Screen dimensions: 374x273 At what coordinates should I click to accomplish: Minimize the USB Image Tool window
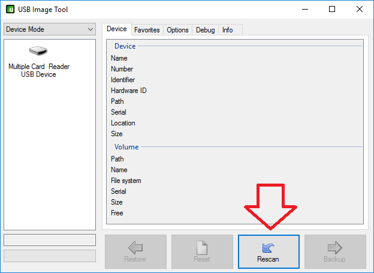(x=305, y=10)
